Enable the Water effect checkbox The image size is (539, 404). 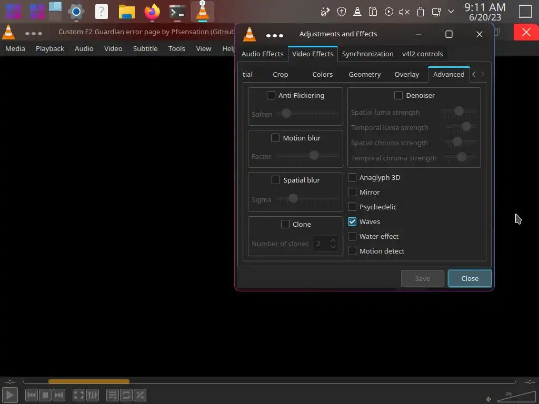352,236
